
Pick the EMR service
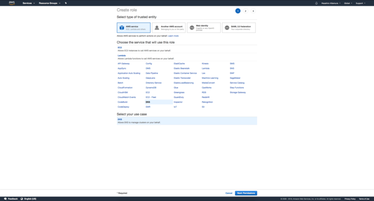(148, 107)
